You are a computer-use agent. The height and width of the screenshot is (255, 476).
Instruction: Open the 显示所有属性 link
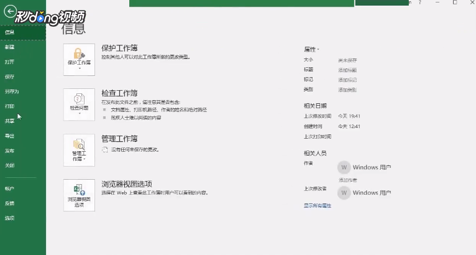click(x=318, y=206)
